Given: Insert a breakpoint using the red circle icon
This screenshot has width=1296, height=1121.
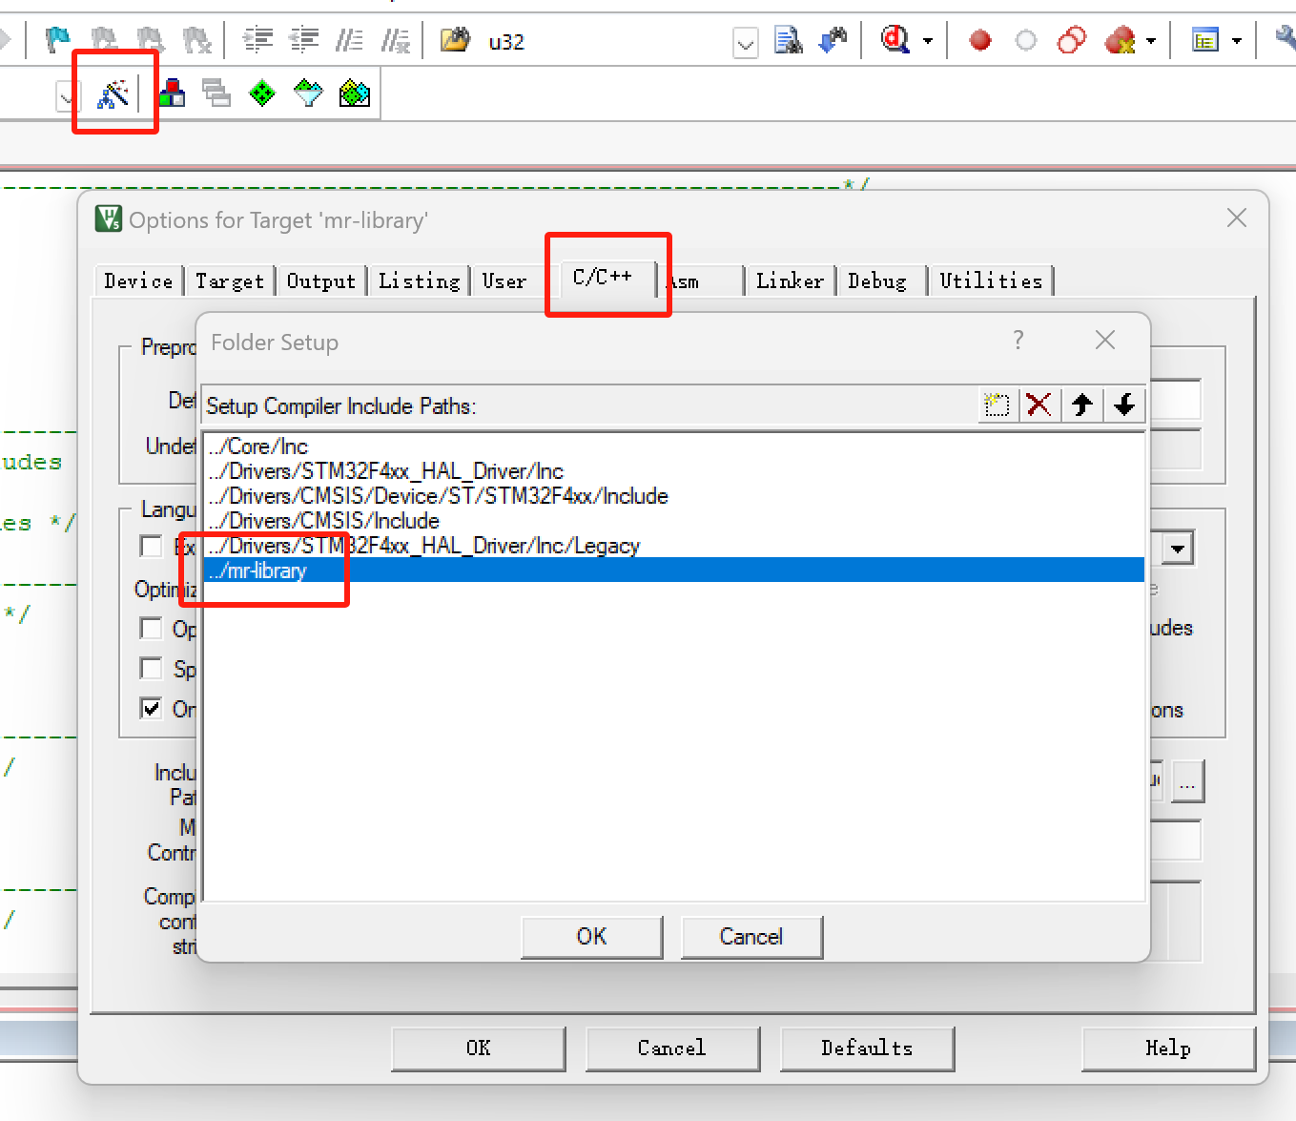Looking at the screenshot, I should pyautogui.click(x=979, y=40).
